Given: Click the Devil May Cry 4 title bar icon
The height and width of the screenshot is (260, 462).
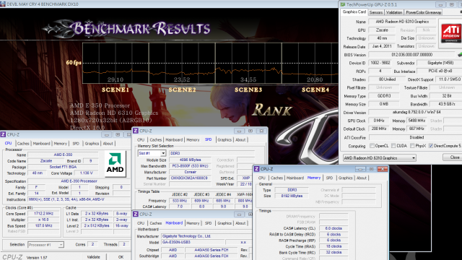Looking at the screenshot, I should click(x=3, y=4).
